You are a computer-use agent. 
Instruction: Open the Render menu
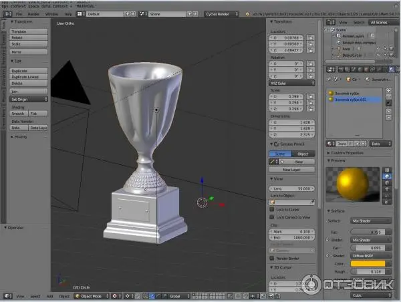[x=33, y=14]
